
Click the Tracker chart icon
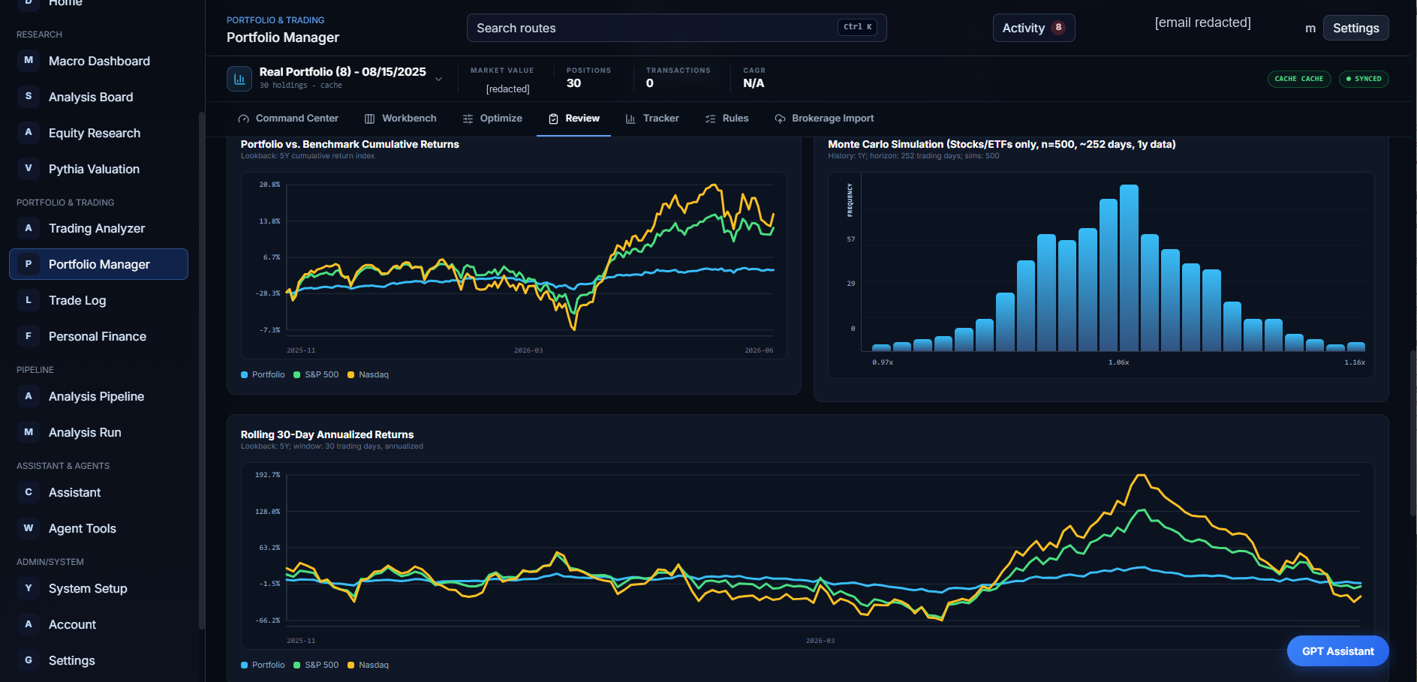click(630, 119)
